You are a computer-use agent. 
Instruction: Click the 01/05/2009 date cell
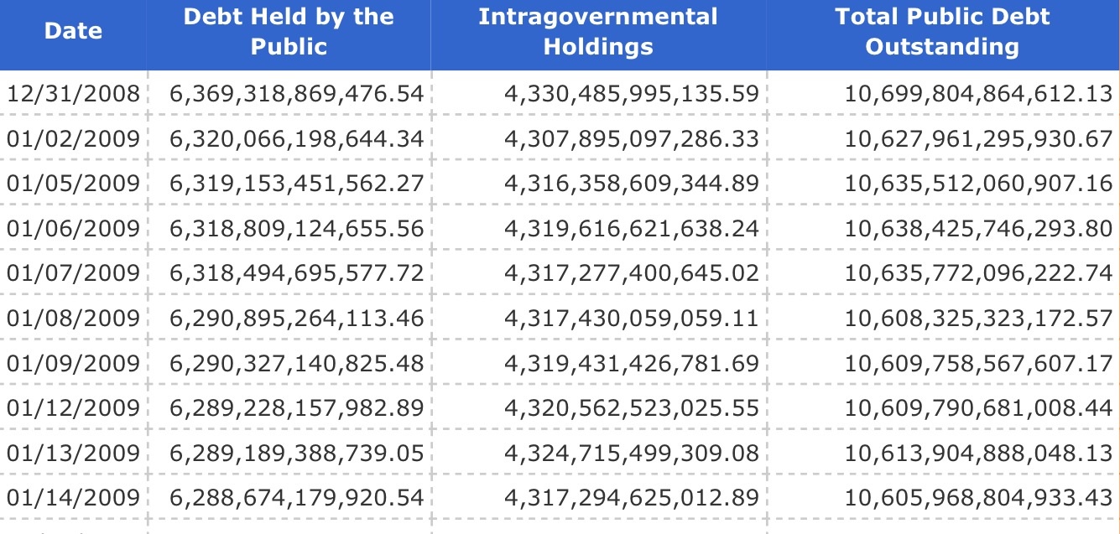pos(74,184)
